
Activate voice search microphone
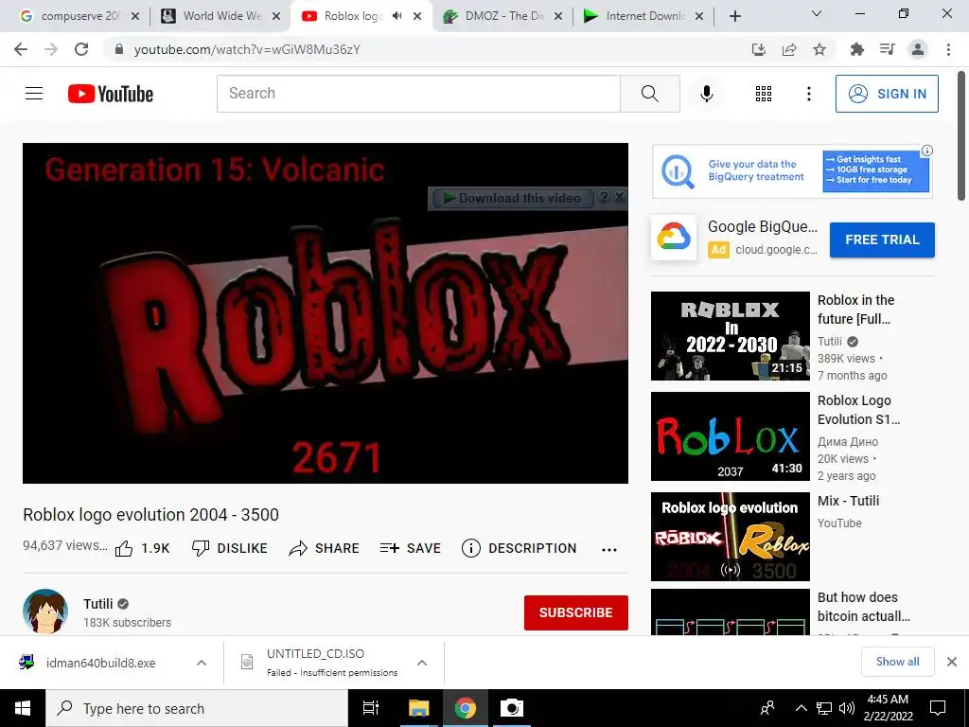pyautogui.click(x=706, y=94)
